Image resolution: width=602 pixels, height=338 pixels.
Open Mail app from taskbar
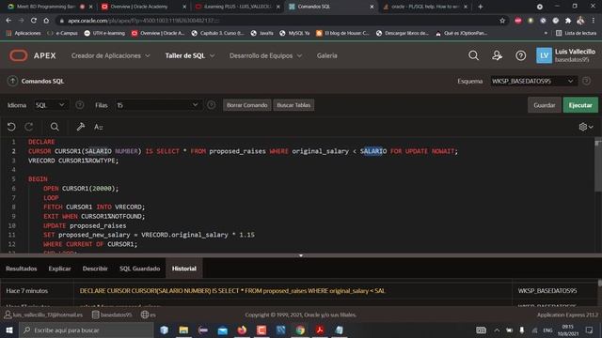click(223, 330)
